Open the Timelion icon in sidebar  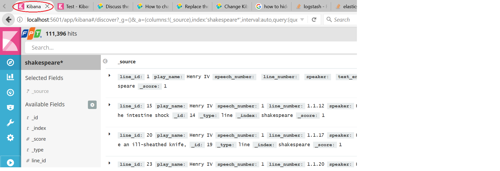[x=10, y=107]
